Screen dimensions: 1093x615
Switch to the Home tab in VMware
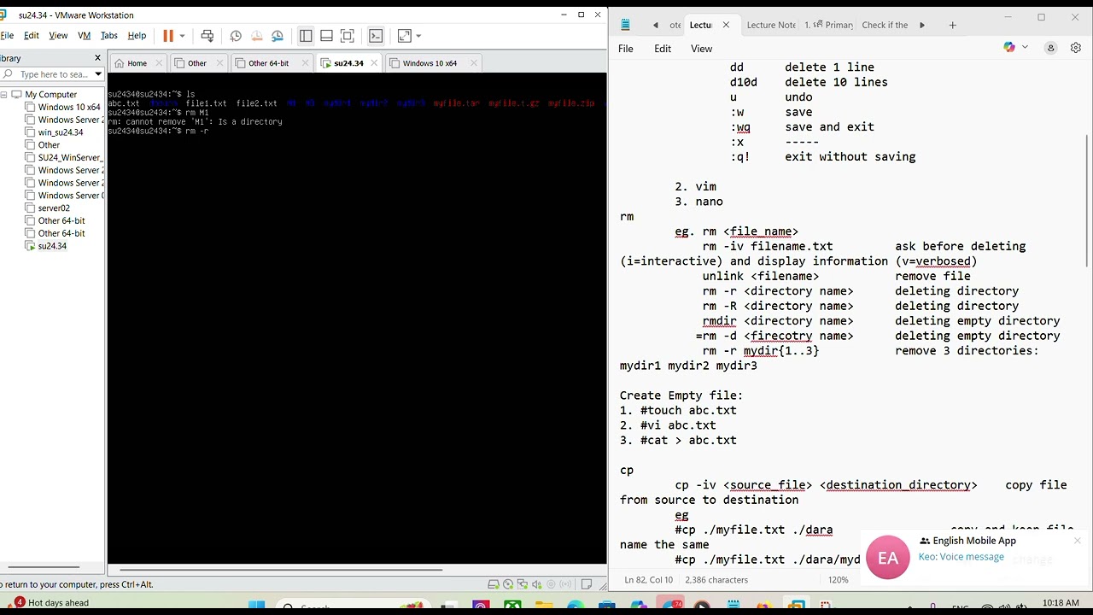pyautogui.click(x=137, y=63)
